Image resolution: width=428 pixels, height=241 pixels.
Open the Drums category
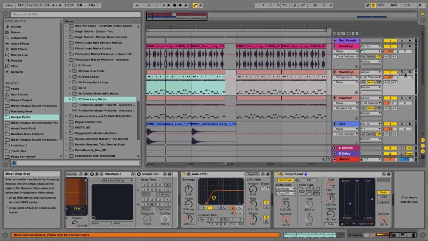[15, 32]
